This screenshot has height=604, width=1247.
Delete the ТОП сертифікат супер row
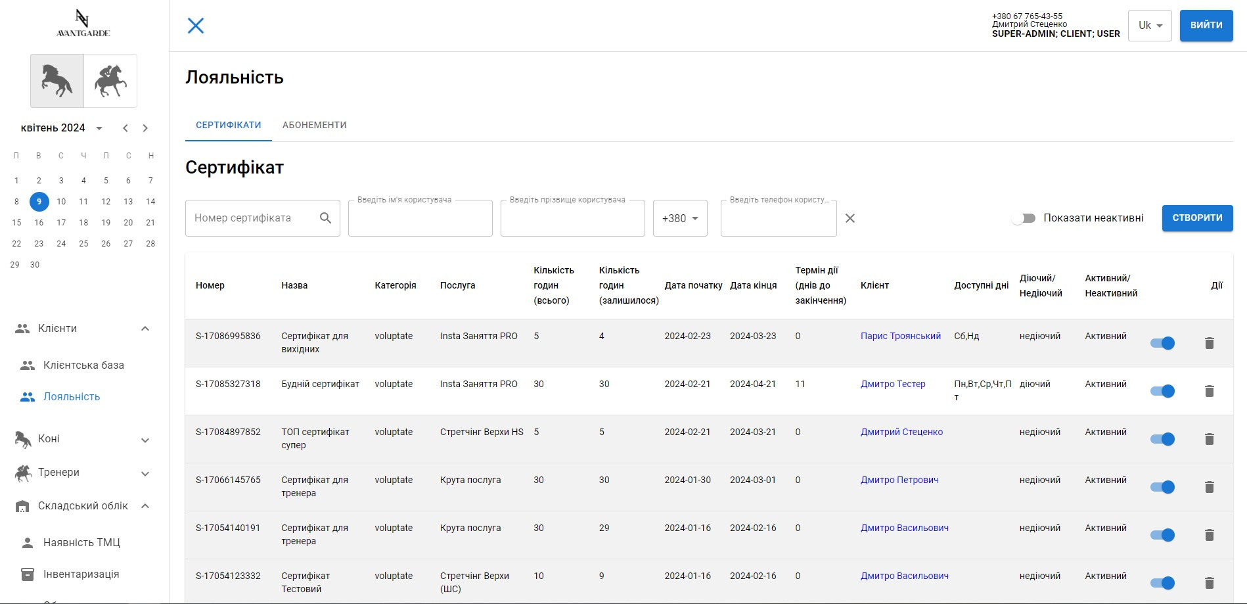(1209, 439)
